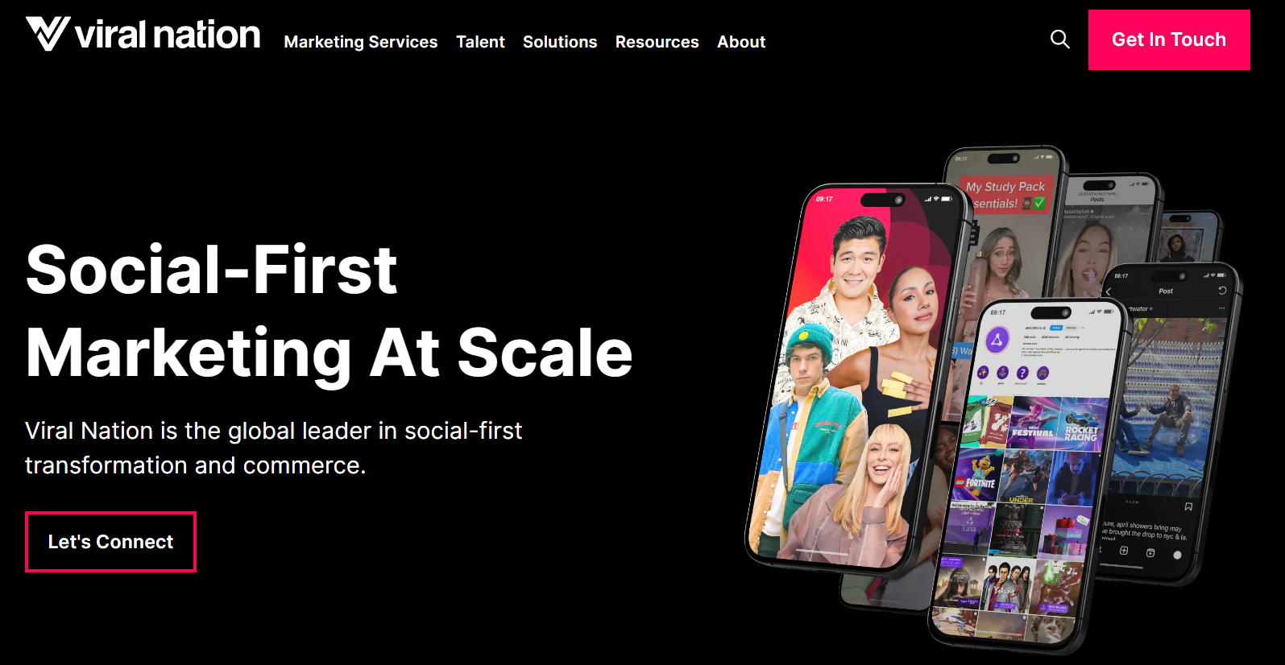Open the Talent menu item
1285x665 pixels.
480,42
